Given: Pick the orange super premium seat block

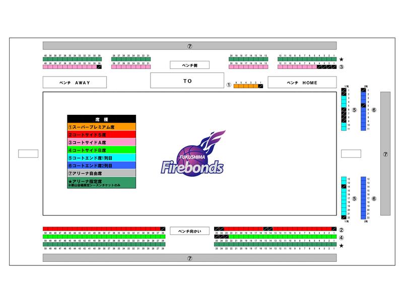Looking at the screenshot, I should point(248,86).
